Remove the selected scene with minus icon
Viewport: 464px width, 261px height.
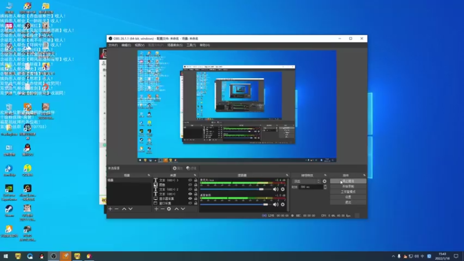117,209
